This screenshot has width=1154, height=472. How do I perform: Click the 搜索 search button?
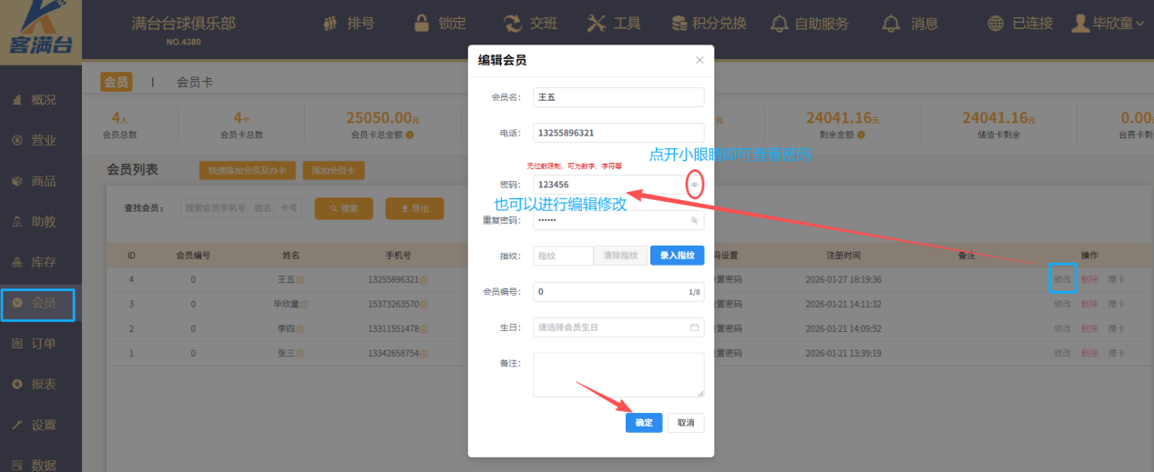click(344, 208)
